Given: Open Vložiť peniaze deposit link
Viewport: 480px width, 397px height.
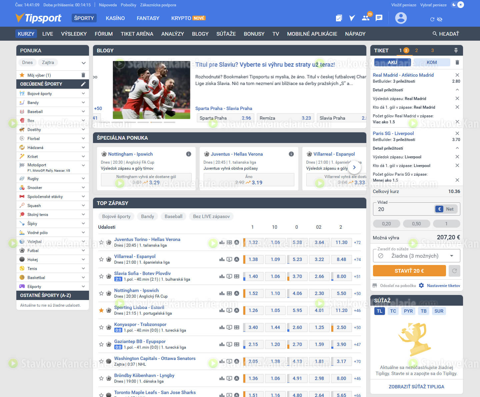Looking at the screenshot, I should click(x=404, y=5).
